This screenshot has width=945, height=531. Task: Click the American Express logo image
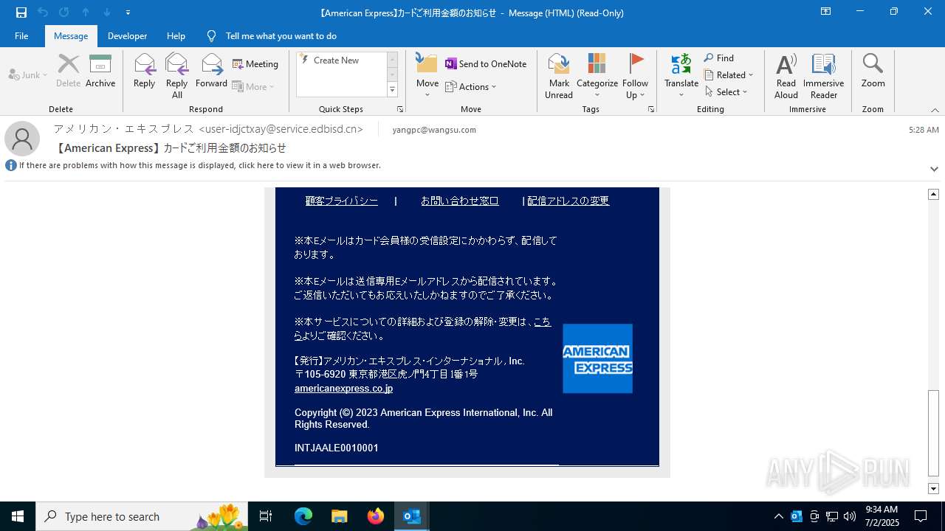(597, 358)
